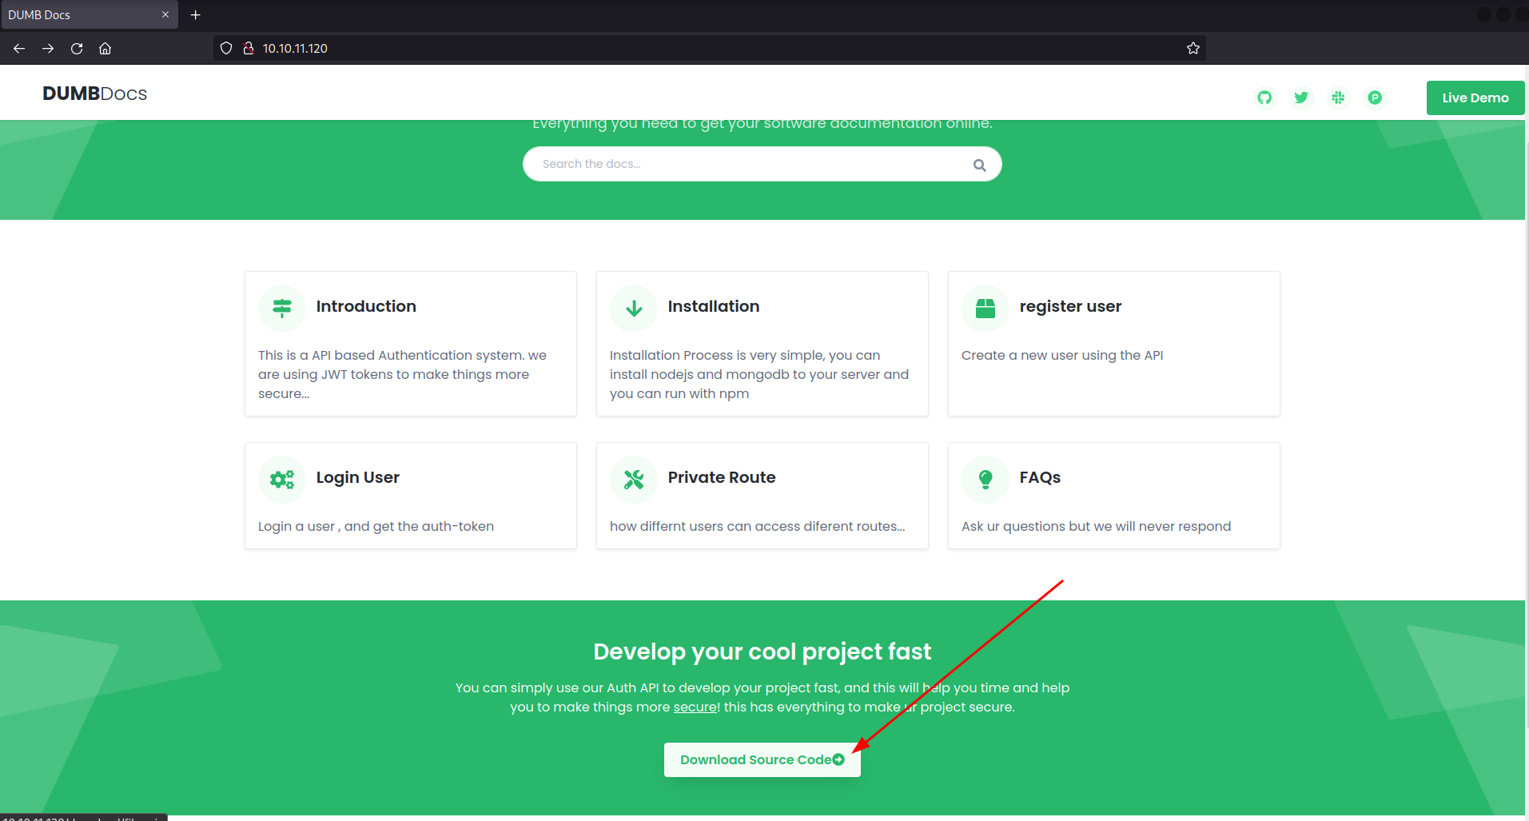Bookmark this page with the star icon
Screen dimensions: 1529x821
(1193, 48)
